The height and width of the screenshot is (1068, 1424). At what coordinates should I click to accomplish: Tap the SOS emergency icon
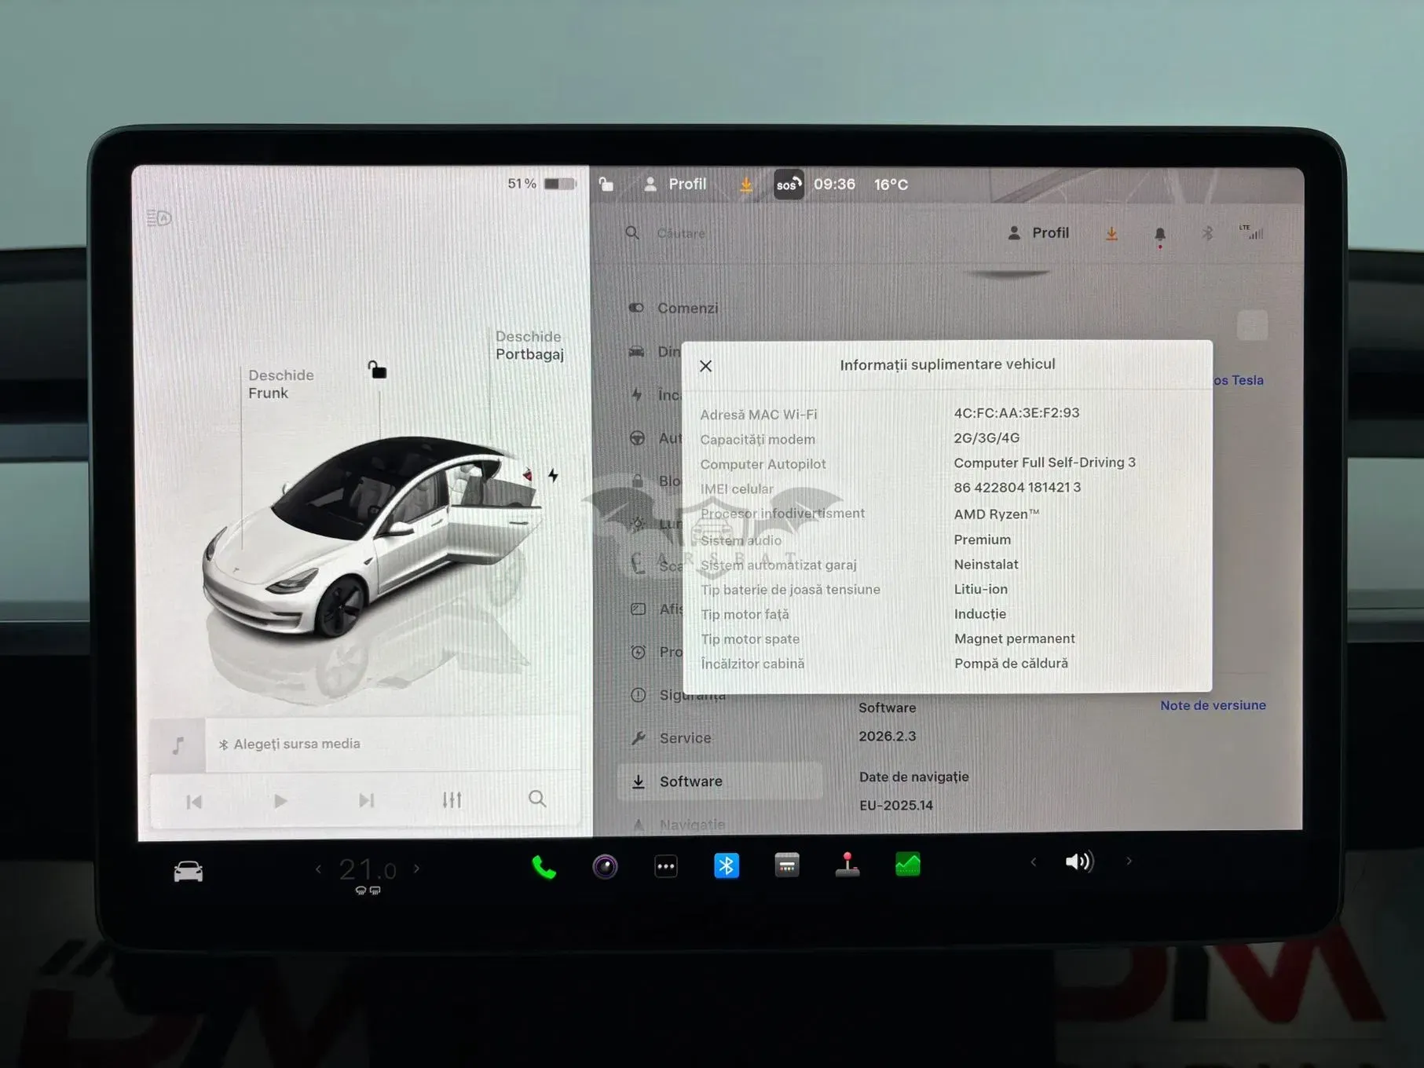(x=789, y=185)
